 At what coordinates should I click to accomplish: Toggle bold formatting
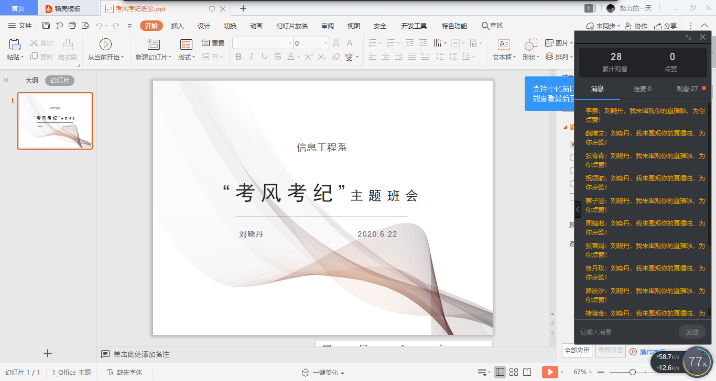[x=238, y=57]
